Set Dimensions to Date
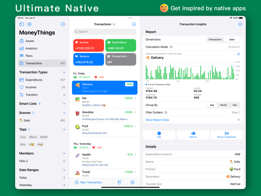 tap(232, 40)
